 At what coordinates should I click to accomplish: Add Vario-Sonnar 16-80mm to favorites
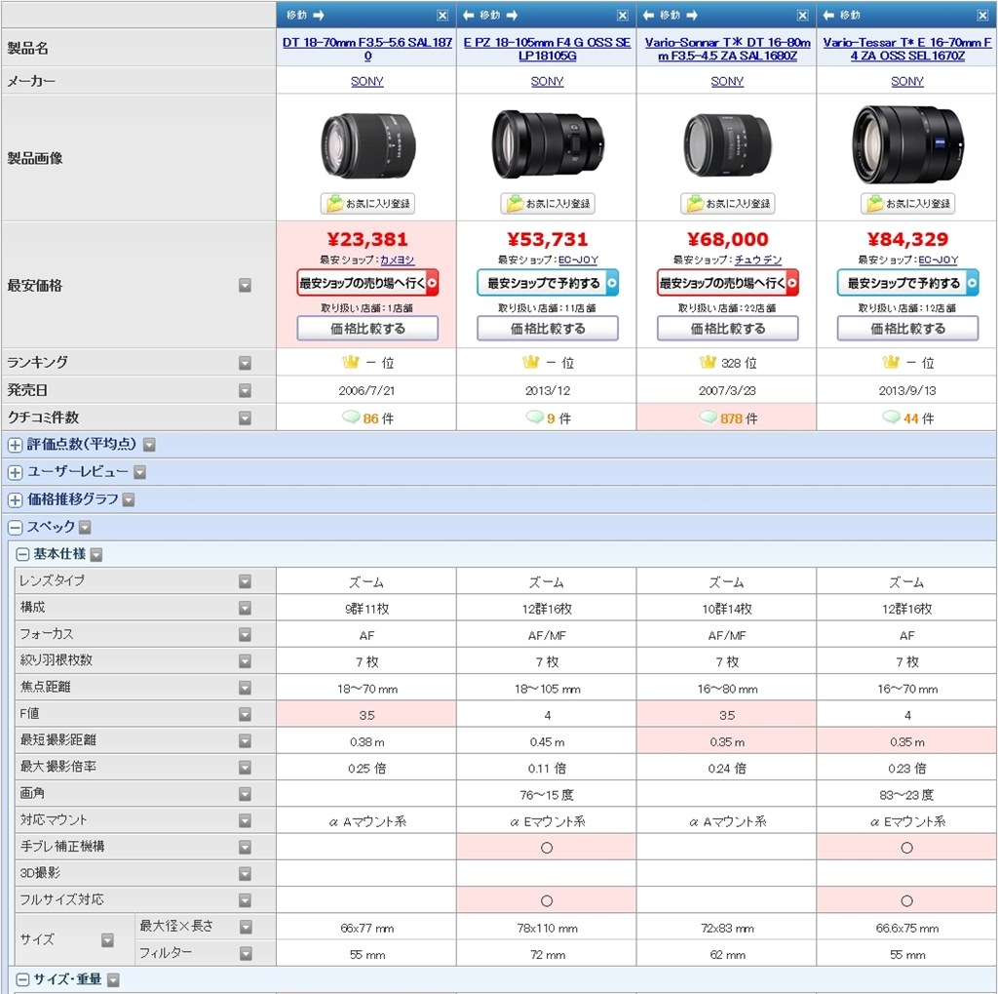[728, 204]
